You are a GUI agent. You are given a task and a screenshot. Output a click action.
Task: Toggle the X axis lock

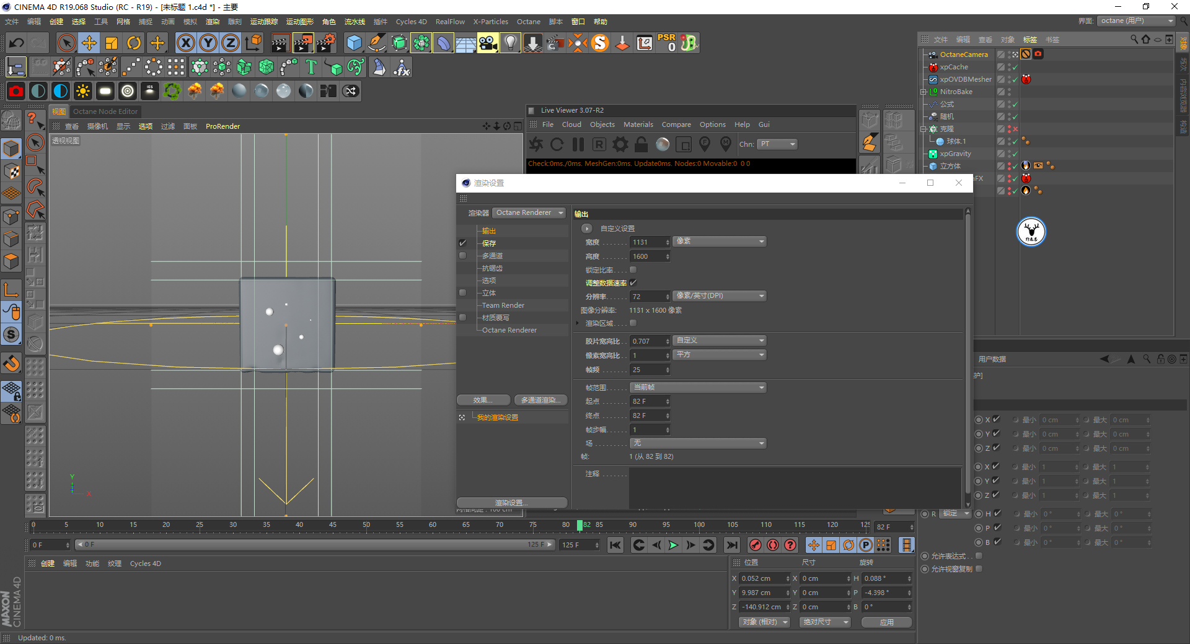[x=185, y=43]
